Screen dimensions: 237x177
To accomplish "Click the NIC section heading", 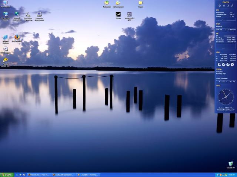I will 217,34.
